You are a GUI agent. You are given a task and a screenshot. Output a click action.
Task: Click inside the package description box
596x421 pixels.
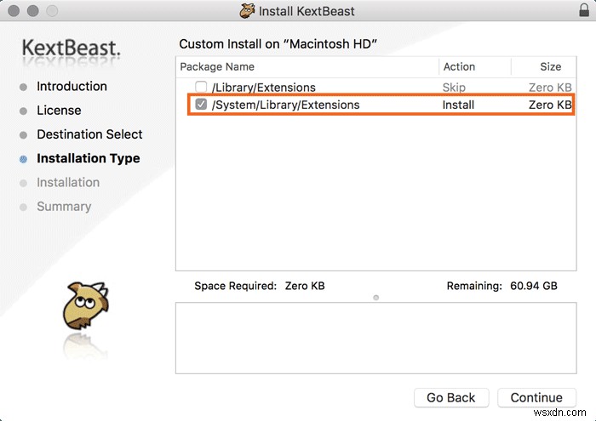[x=375, y=338]
